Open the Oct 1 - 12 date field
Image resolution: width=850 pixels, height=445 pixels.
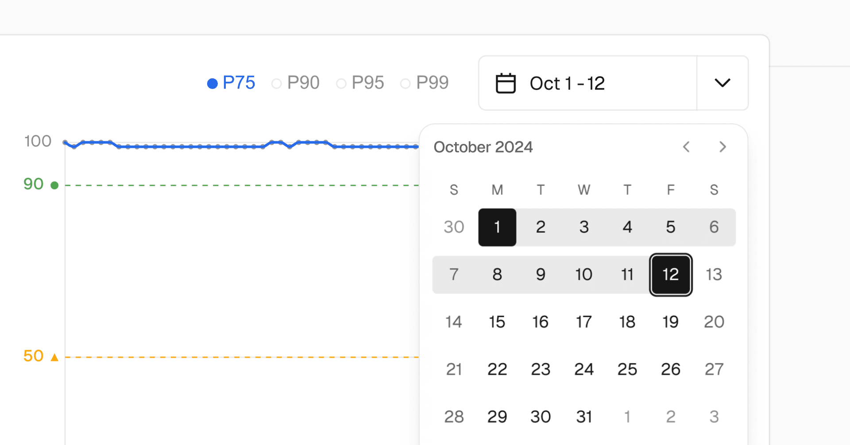point(567,83)
